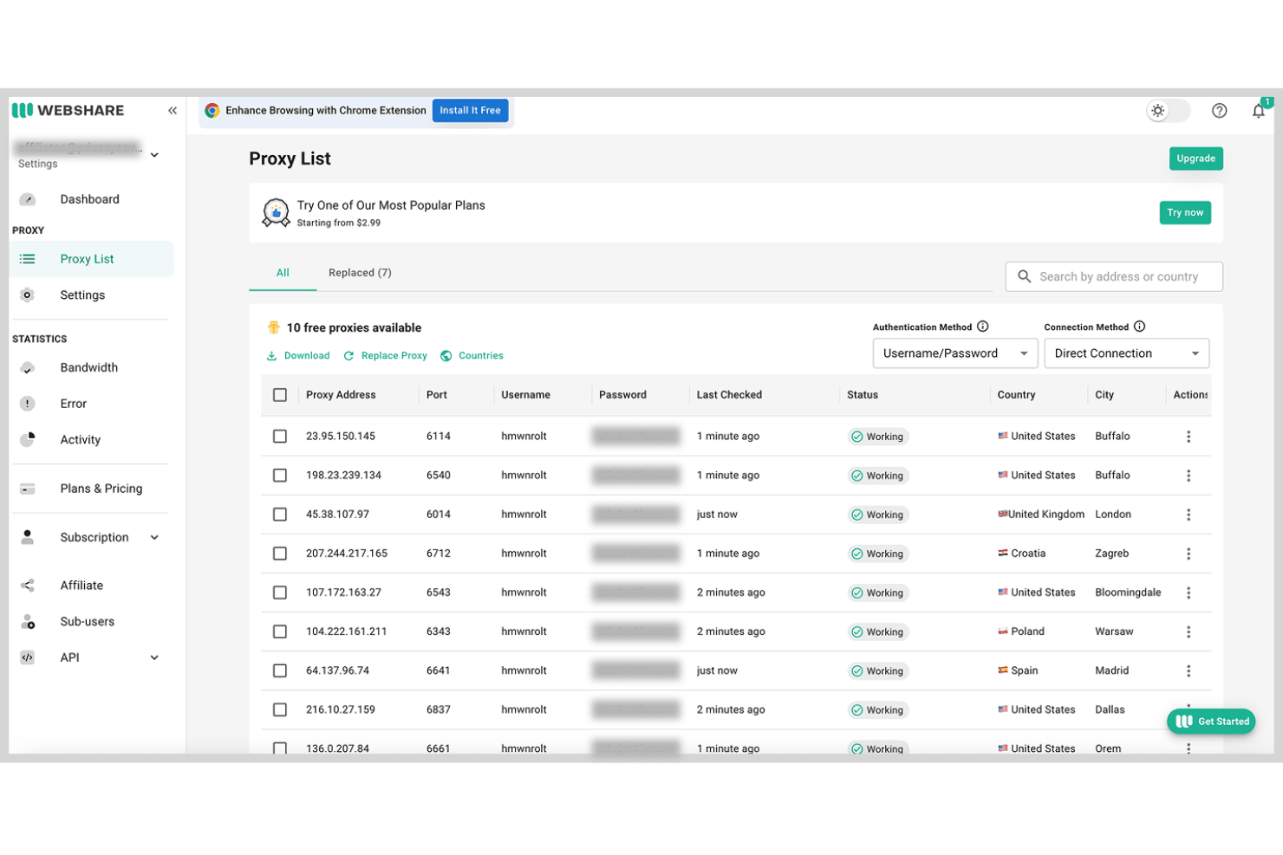The image size is (1283, 855).
Task: Expand the API menu chevron
Action: coord(154,657)
